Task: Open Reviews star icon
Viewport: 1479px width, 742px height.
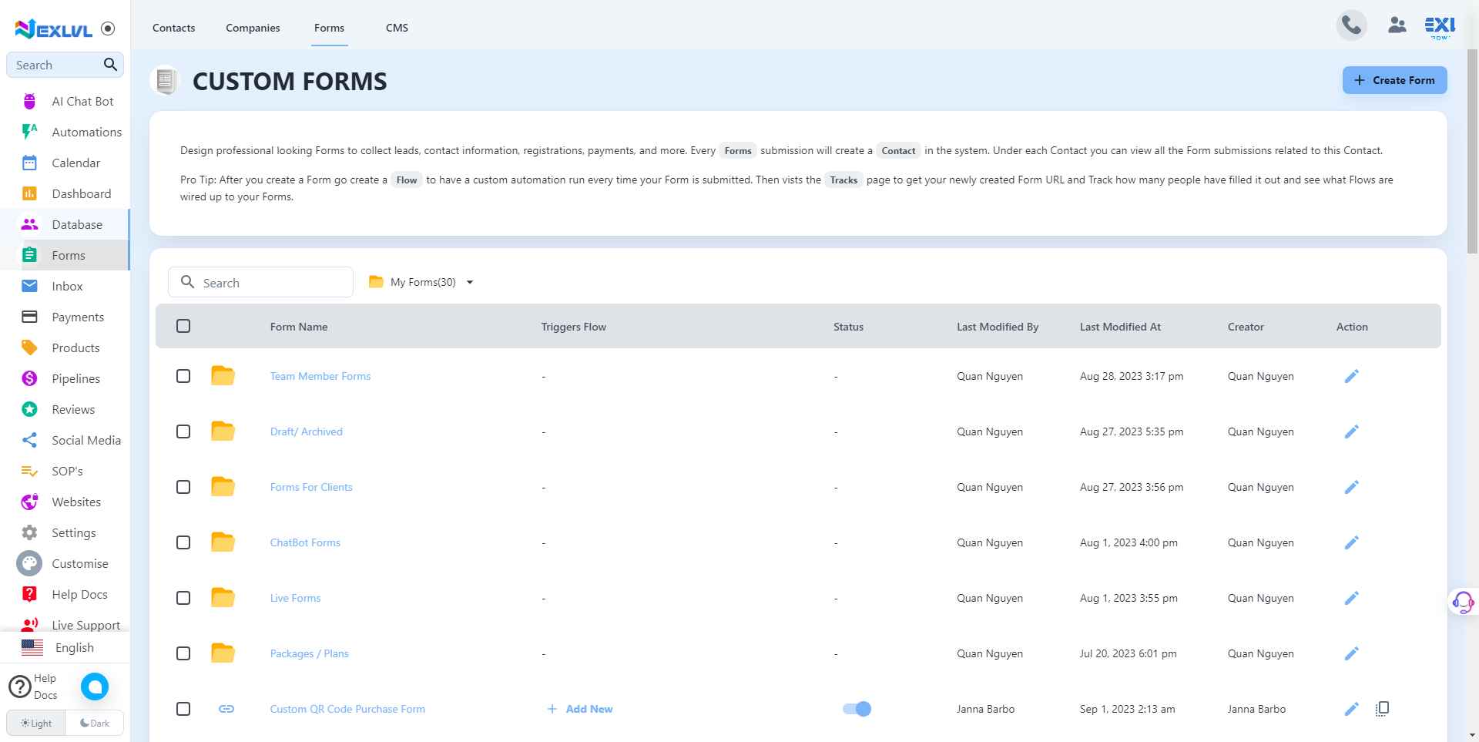Action: [29, 409]
